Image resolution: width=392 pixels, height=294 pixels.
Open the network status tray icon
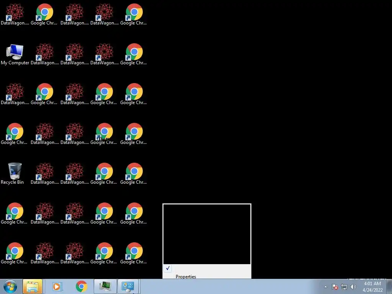[x=344, y=287]
